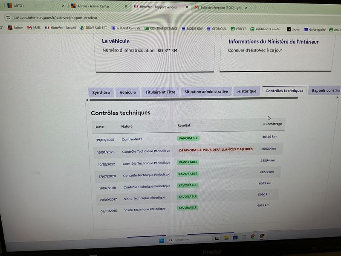Click the date 15/01/2025
The image size is (341, 256).
pos(106,152)
